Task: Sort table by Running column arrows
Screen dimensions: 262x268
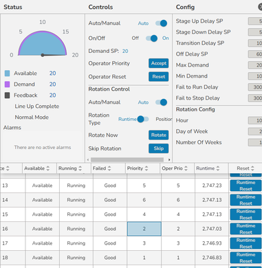Action: (80, 168)
